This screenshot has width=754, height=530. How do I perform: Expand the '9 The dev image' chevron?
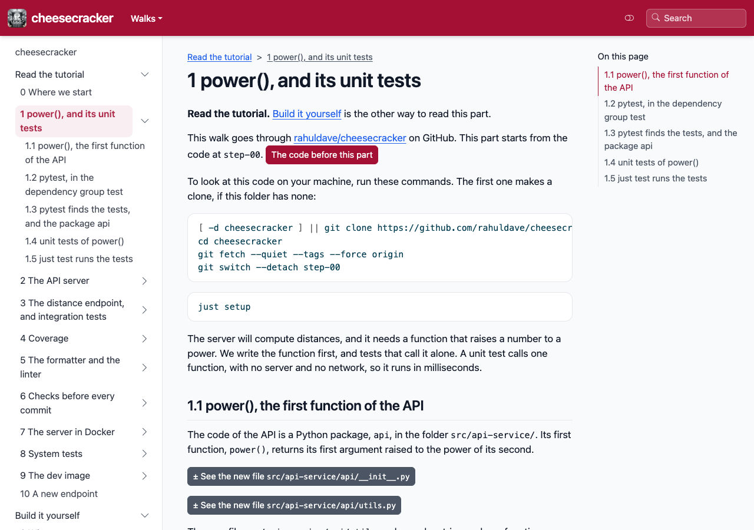pos(145,475)
